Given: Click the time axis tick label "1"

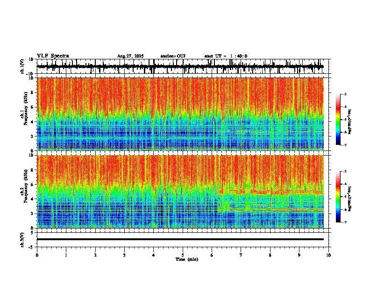Looking at the screenshot, I should click(x=66, y=255).
